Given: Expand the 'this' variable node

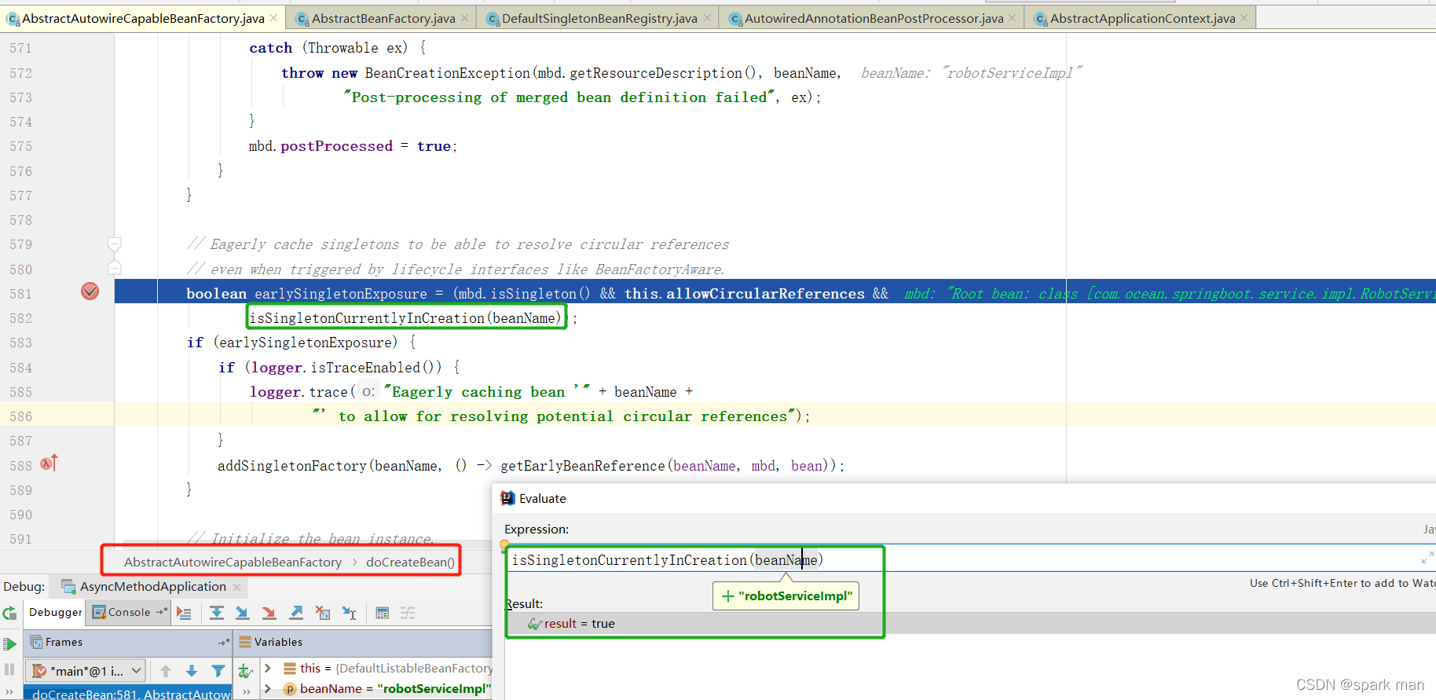Looking at the screenshot, I should click(268, 669).
